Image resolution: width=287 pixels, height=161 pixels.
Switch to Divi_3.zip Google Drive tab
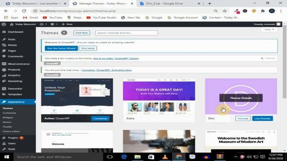coord(170,4)
